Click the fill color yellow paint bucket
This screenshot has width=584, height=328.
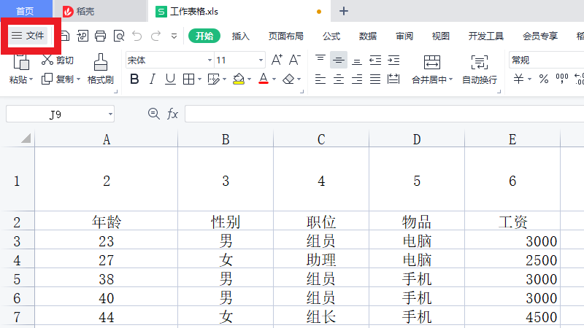tap(238, 79)
